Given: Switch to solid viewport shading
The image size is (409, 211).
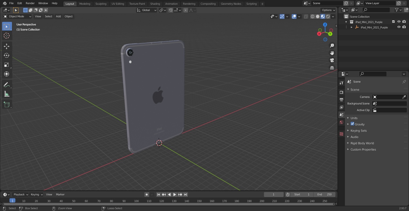Looking at the screenshot, I should click(318, 16).
